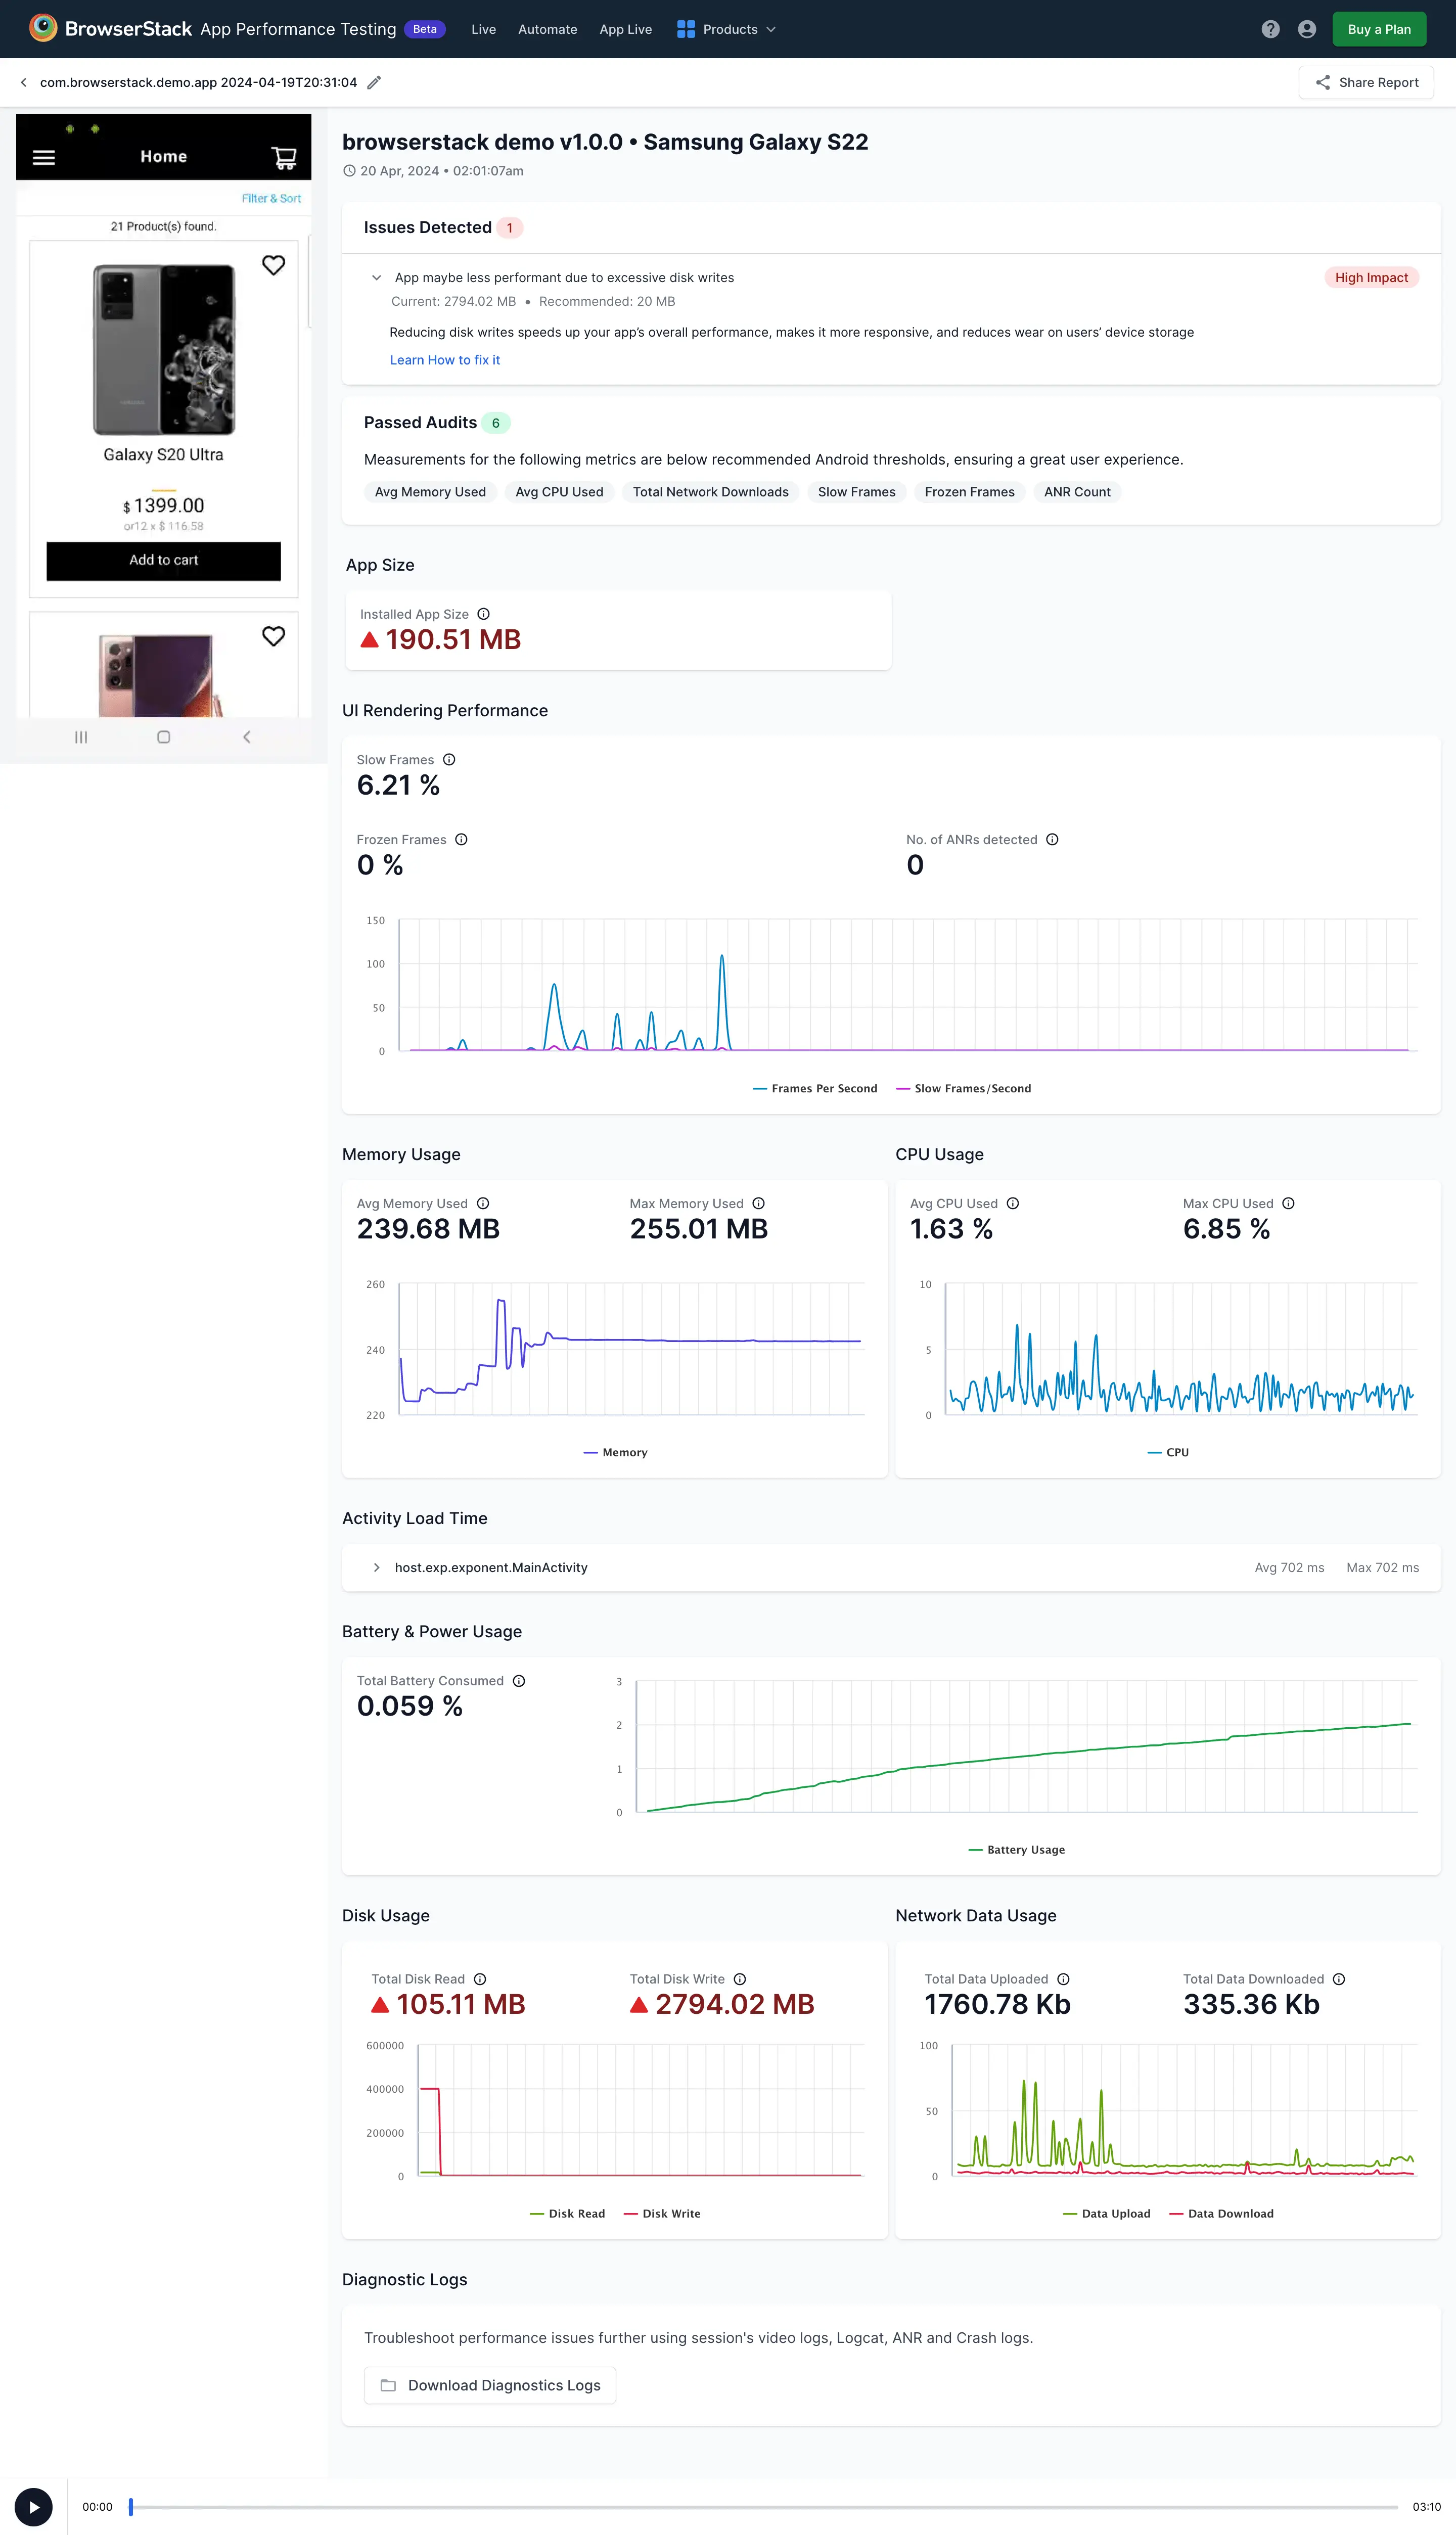Click info icon beside Total Battery Consumed
Viewport: 1456px width, 2535px height.
point(519,1680)
